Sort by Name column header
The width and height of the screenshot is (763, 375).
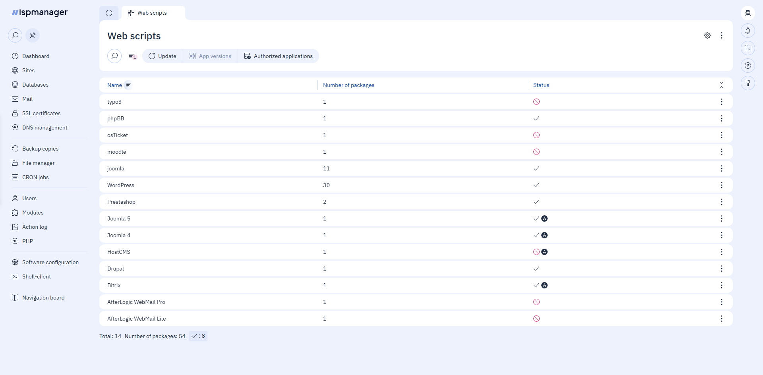coord(114,85)
